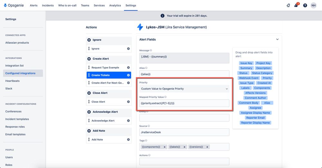Screen dimensions: 322x168
Task: Select the Status Category field chip
Action: 262,73
